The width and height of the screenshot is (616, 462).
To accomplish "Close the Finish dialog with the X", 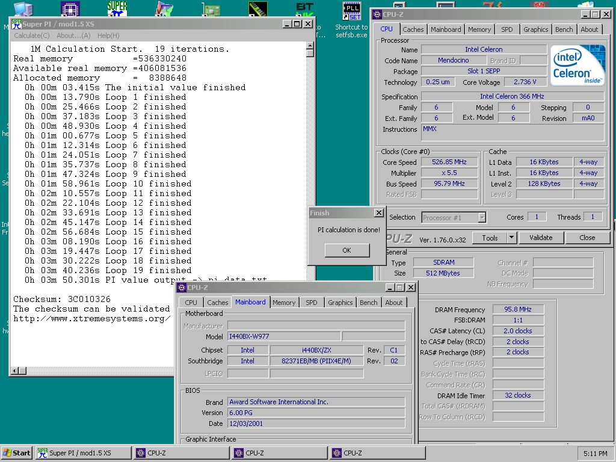I will coord(379,213).
